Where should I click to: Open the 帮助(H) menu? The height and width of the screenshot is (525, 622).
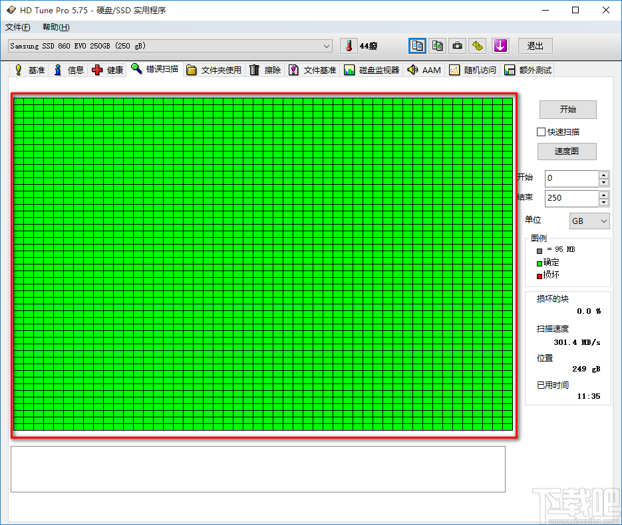(x=56, y=27)
